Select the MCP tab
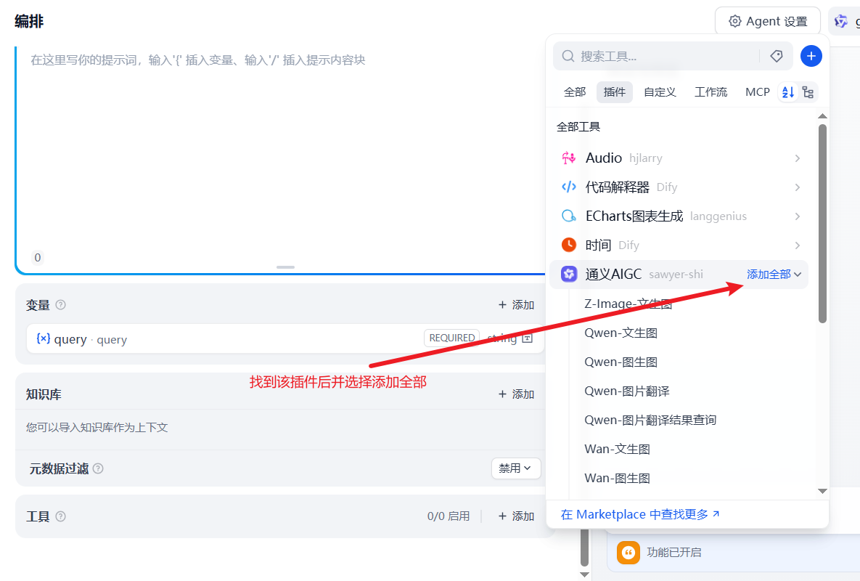Image resolution: width=860 pixels, height=581 pixels. tap(758, 92)
